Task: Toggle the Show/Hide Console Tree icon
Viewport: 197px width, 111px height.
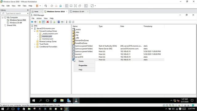Action: coord(43,22)
